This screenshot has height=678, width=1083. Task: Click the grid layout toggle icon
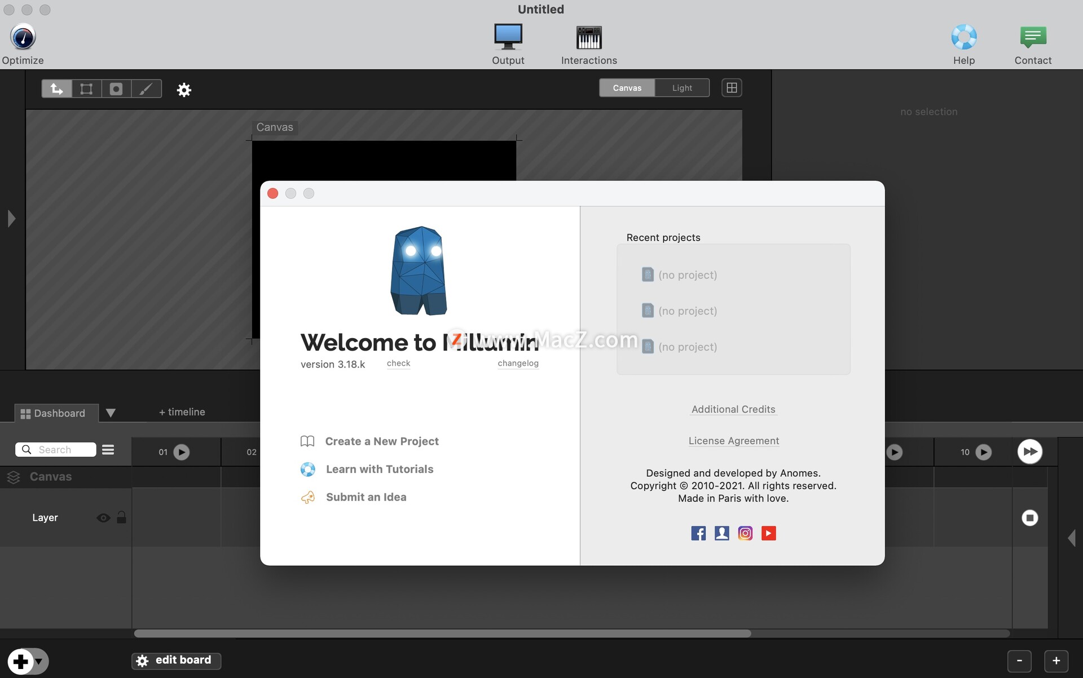732,87
